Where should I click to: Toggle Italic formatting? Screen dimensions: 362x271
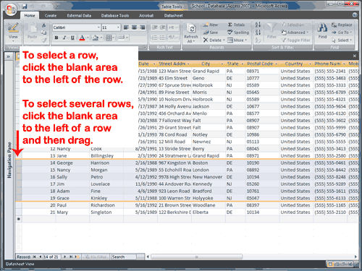64,38
